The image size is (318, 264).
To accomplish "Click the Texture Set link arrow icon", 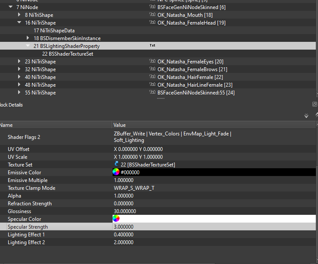I will point(116,164).
